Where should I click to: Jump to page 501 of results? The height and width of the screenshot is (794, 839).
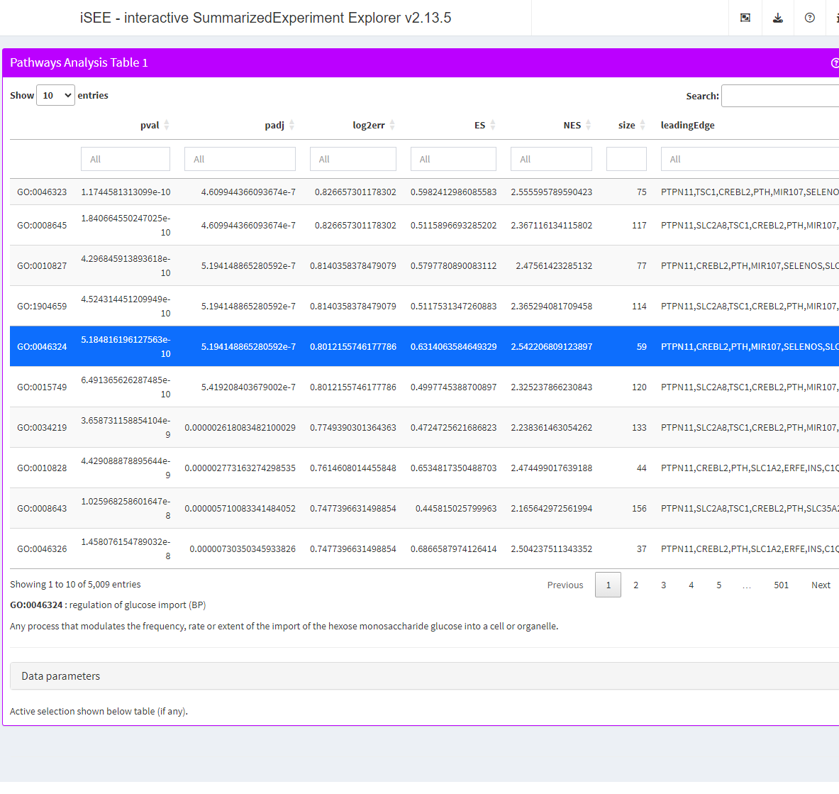pos(782,584)
